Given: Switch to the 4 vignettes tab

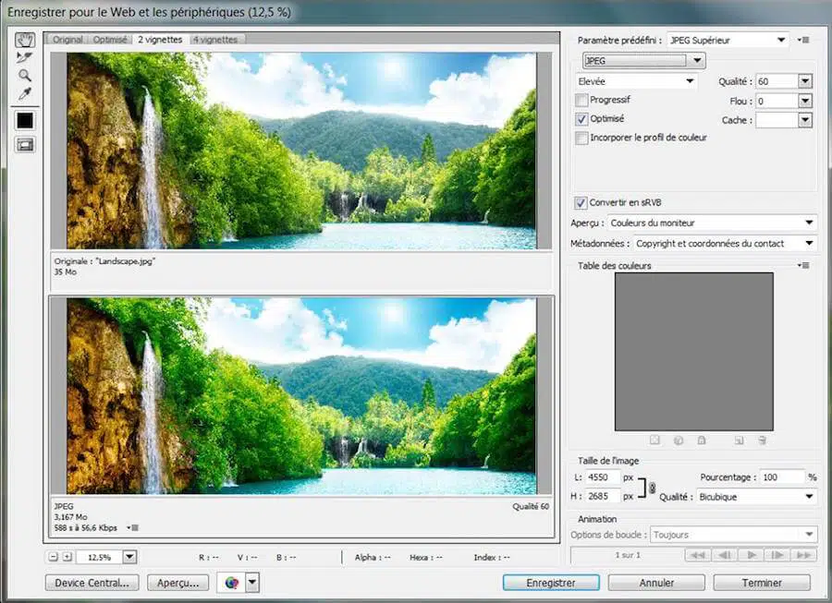Looking at the screenshot, I should [x=214, y=40].
